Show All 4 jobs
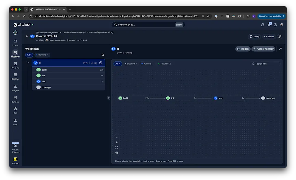Screen dimensions: 296x180 tap(118, 63)
